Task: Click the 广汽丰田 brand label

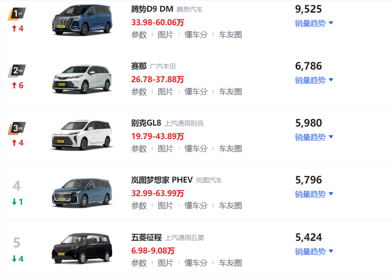Action: (x=163, y=67)
